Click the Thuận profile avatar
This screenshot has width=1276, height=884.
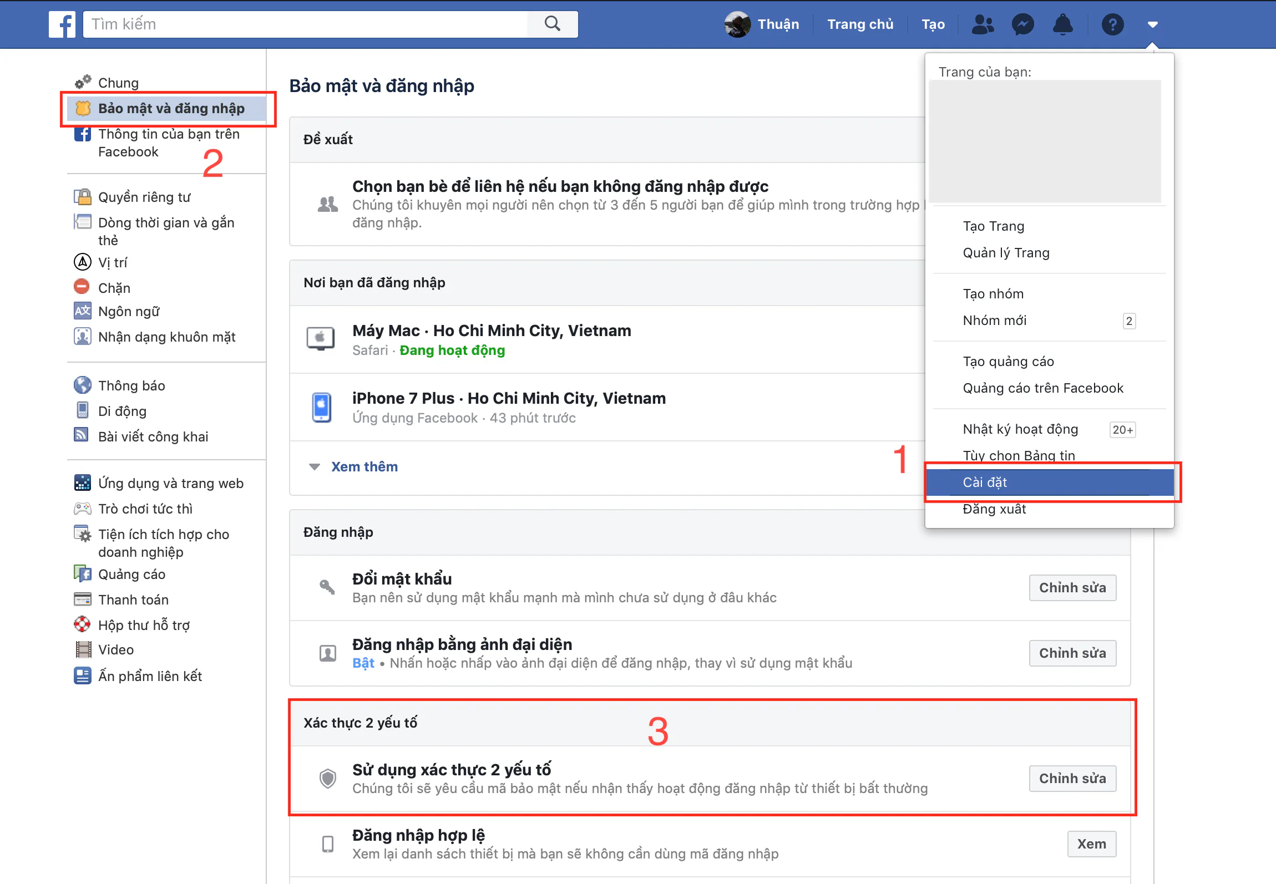click(737, 24)
